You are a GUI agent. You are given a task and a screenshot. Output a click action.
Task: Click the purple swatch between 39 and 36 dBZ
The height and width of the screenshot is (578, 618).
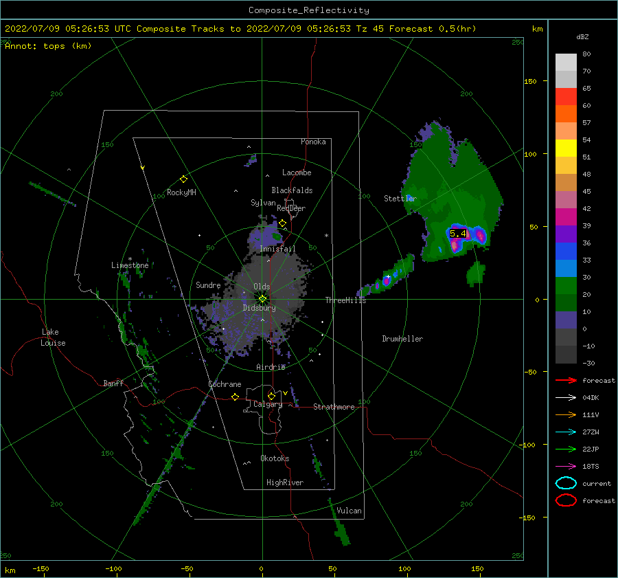(566, 234)
